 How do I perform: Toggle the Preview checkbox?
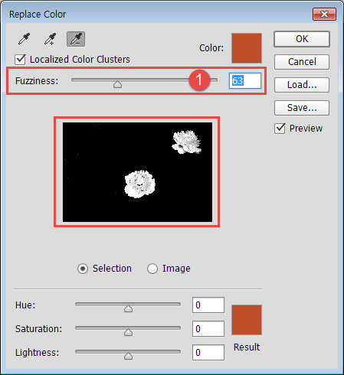coord(280,129)
